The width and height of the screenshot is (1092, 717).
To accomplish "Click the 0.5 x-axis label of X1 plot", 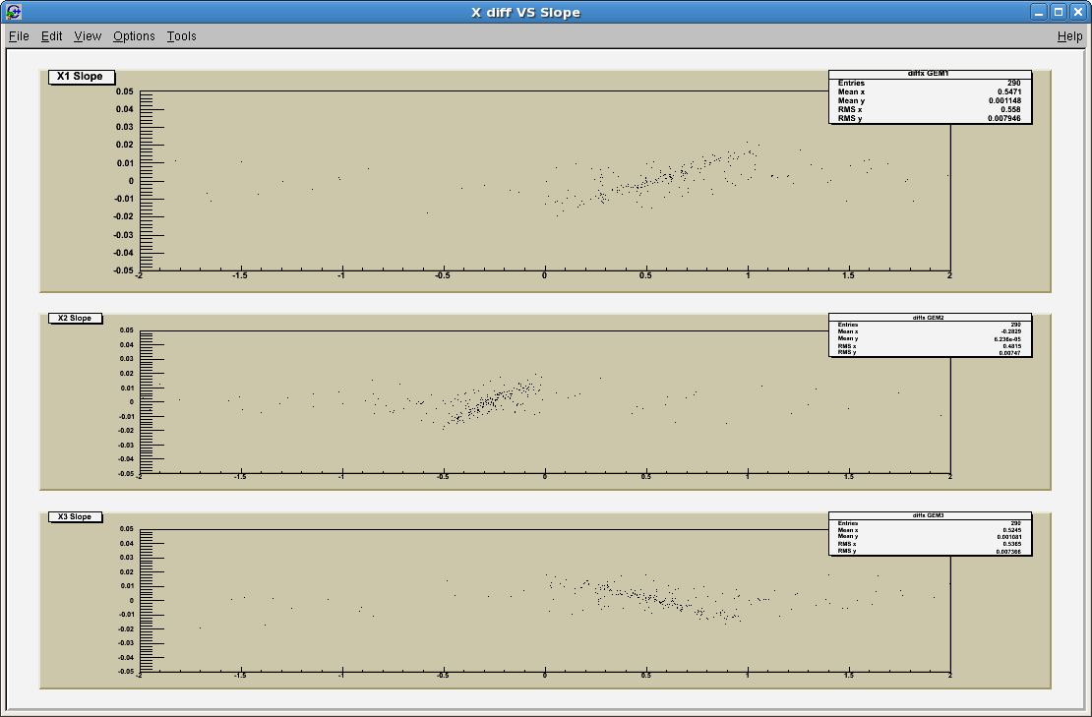I will 646,276.
